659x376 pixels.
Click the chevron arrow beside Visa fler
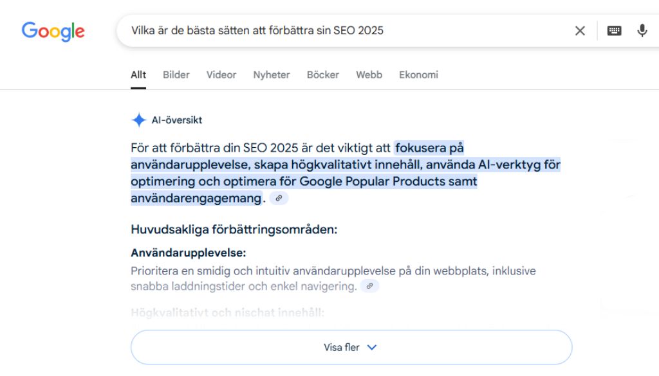[372, 347]
